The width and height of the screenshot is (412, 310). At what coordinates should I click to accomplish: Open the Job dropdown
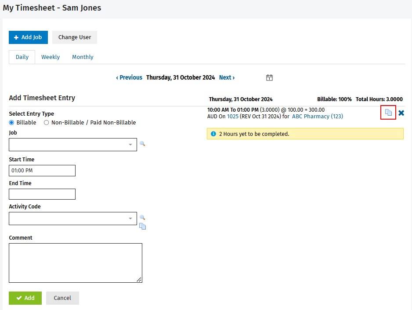pos(73,145)
